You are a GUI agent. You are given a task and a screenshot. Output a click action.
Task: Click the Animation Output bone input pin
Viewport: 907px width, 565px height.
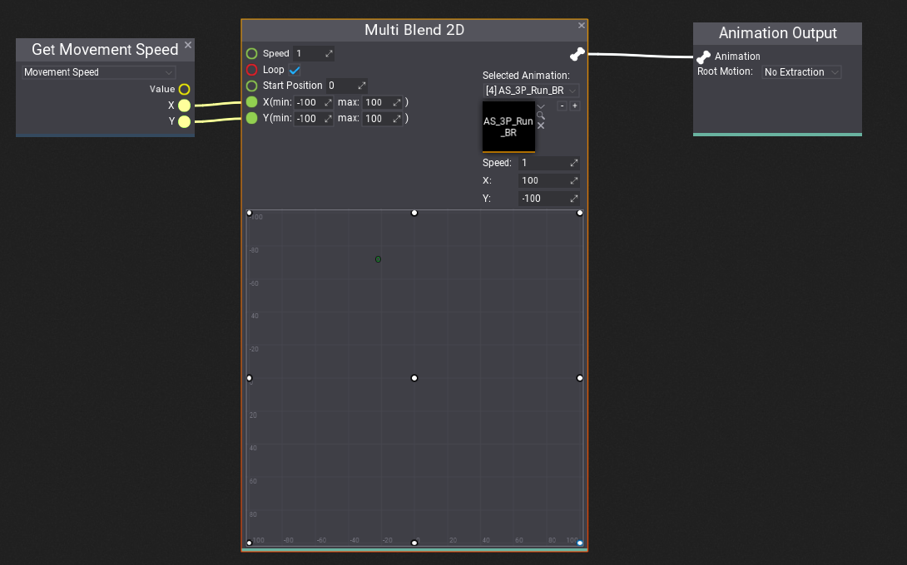pos(704,56)
